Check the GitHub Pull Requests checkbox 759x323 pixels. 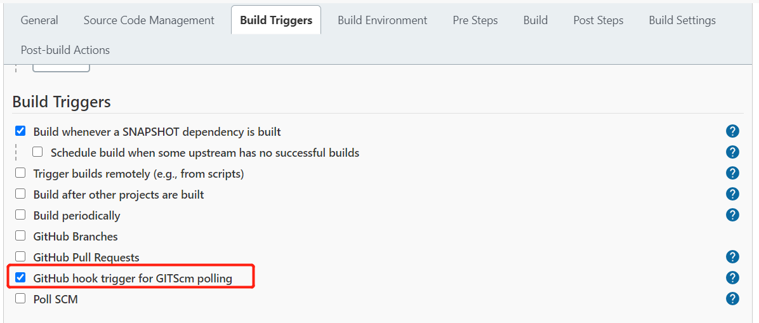20,256
